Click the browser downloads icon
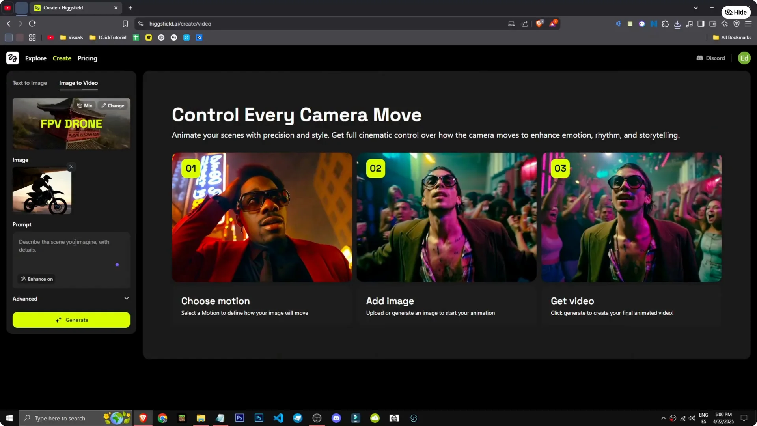The height and width of the screenshot is (426, 757). 678,24
